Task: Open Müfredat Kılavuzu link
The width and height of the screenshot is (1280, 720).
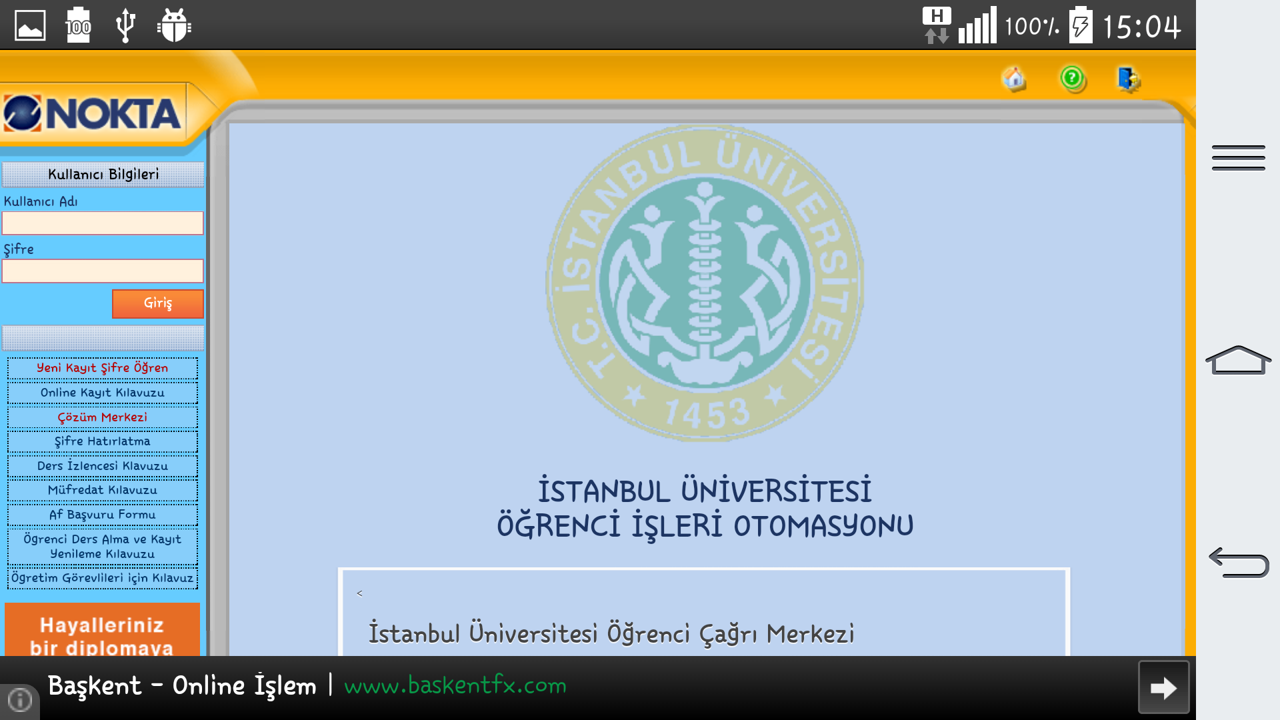Action: [x=103, y=490]
